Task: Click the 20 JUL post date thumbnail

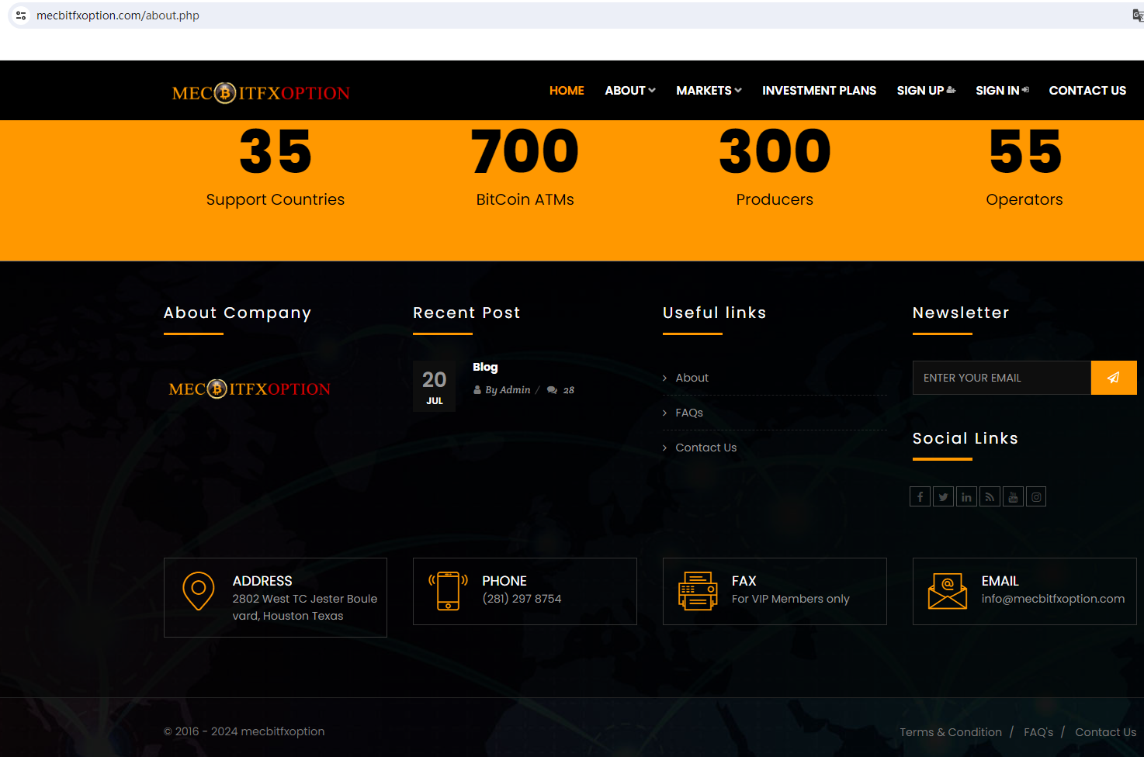Action: (x=435, y=386)
